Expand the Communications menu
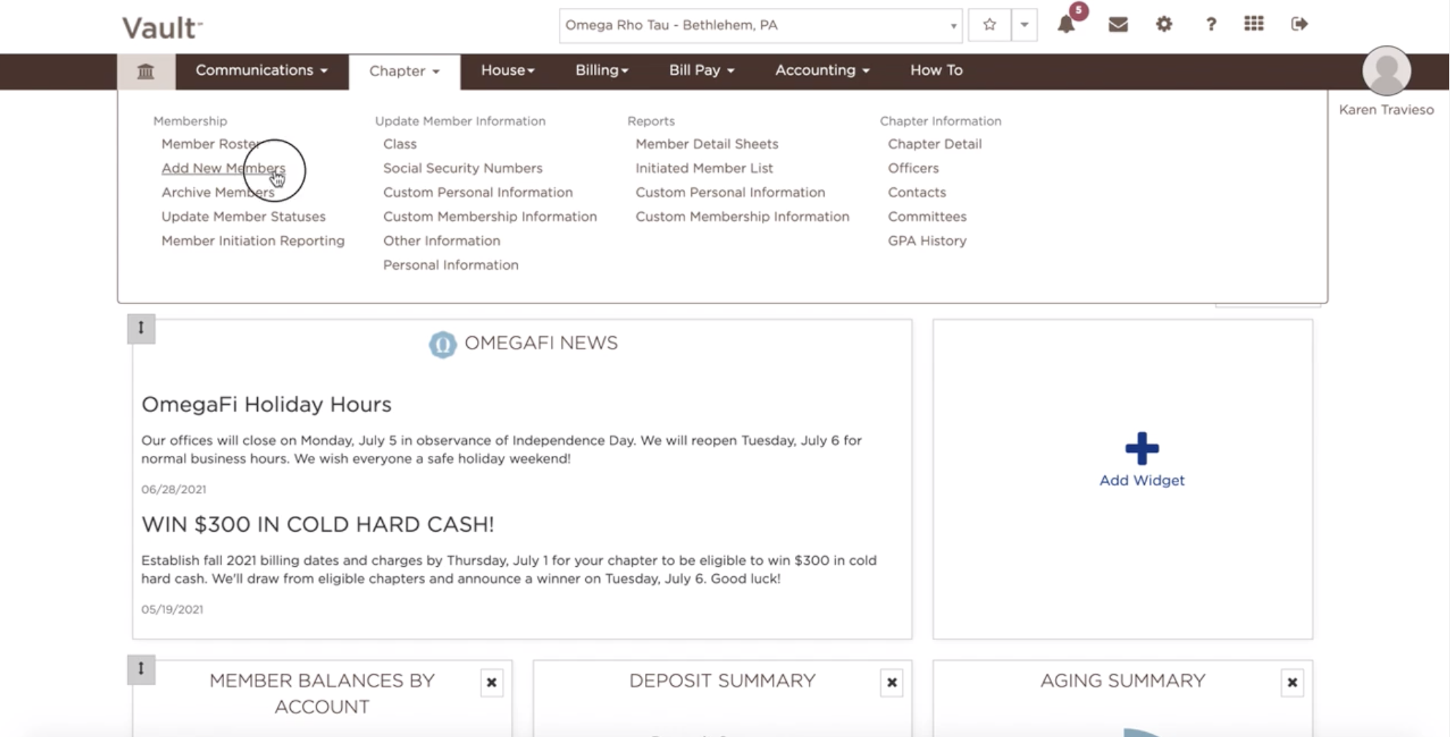Screen dimensions: 1450x737 coord(261,70)
